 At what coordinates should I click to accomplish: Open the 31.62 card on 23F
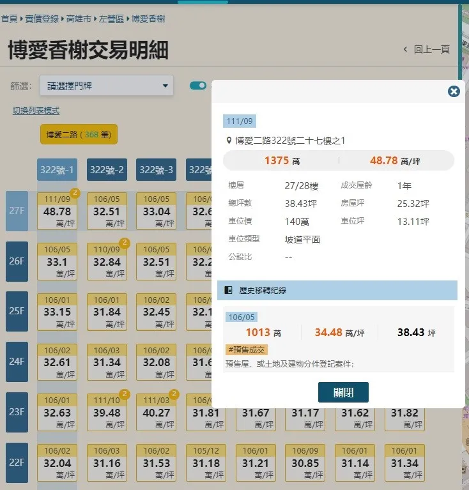pos(355,418)
